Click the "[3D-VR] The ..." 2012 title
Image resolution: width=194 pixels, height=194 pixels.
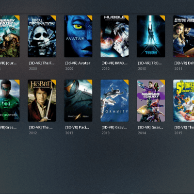[41, 128]
